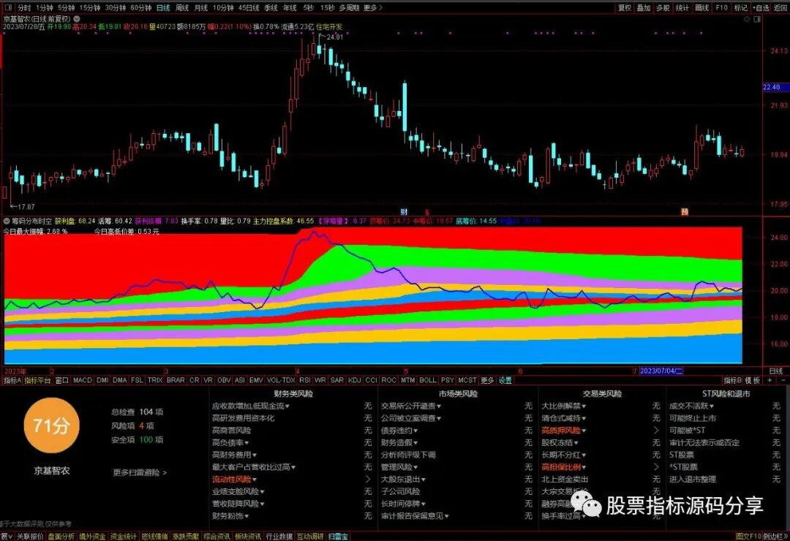Select the 月线 monthly period

pyautogui.click(x=200, y=7)
